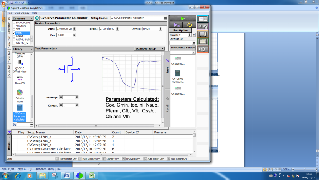
Task: Open the data display graph window icon
Action: 203,19
